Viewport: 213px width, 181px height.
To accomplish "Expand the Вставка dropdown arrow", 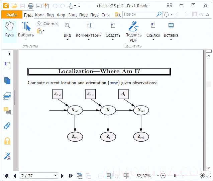I will tap(171, 40).
